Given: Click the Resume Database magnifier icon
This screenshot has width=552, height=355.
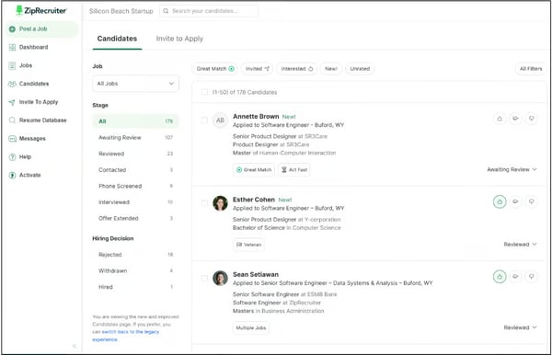Looking at the screenshot, I should pos(12,120).
